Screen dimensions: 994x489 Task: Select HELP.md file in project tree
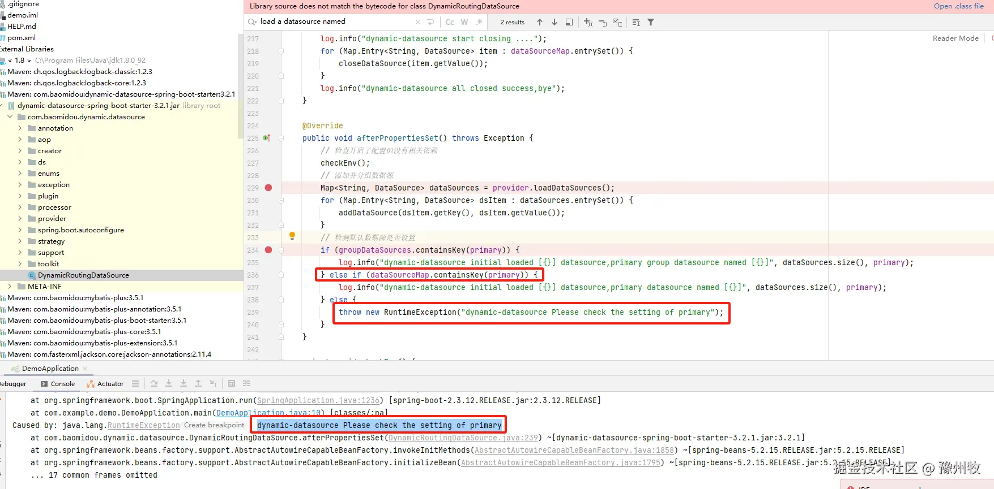pos(21,27)
